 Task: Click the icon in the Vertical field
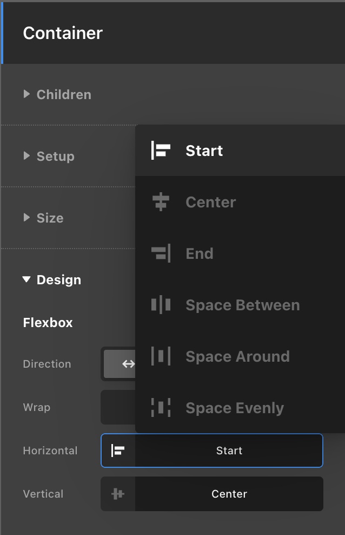coord(118,494)
